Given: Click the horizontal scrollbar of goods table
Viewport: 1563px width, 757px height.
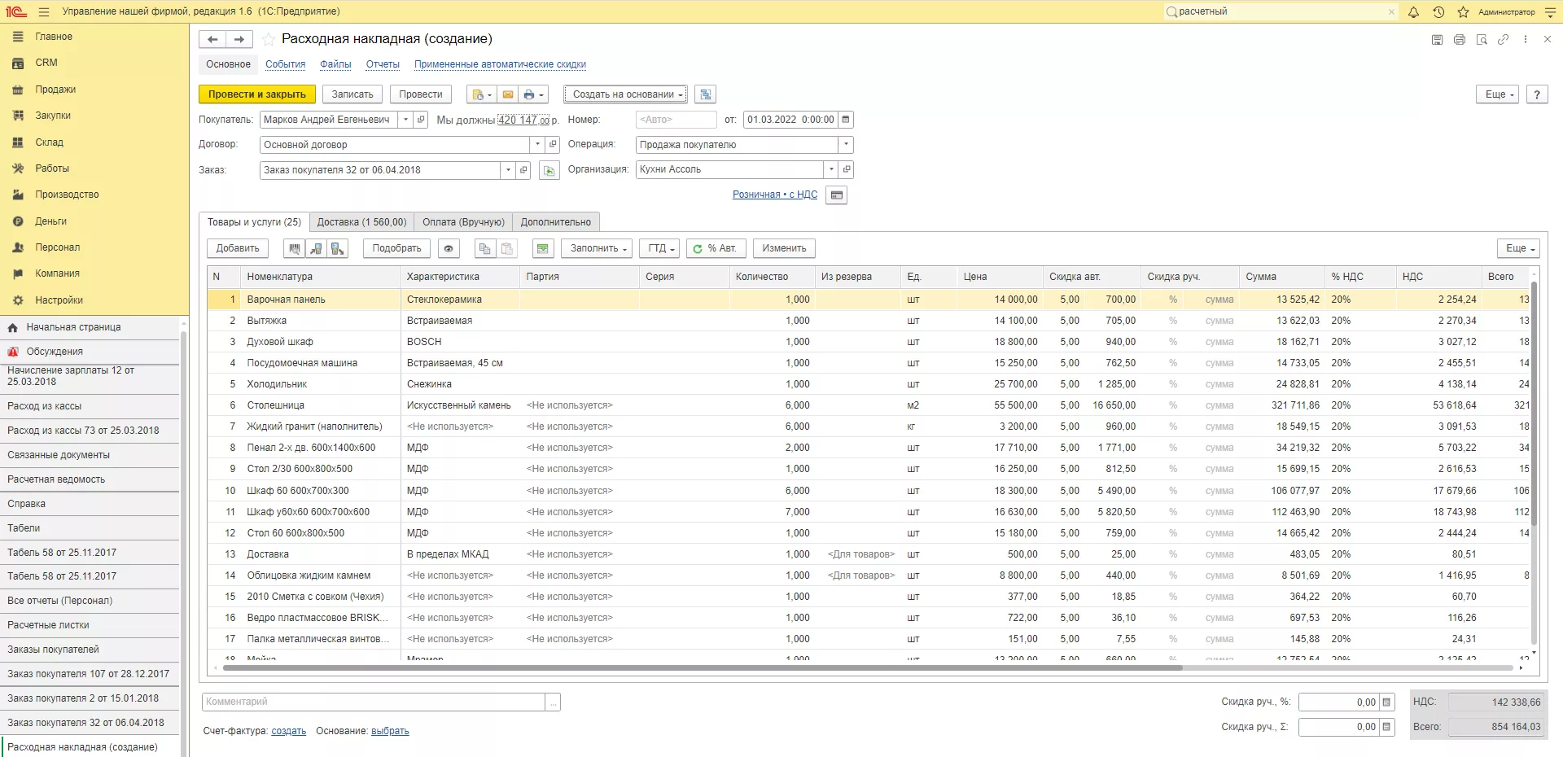Looking at the screenshot, I should pyautogui.click(x=703, y=668).
